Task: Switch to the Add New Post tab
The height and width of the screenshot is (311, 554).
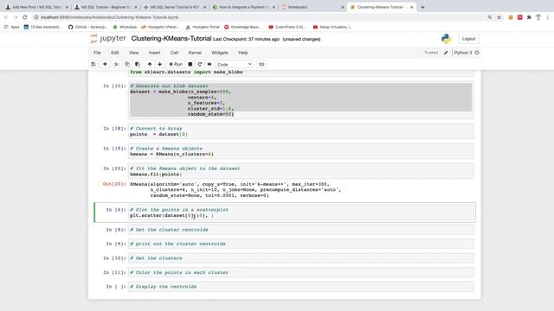Action: click(36, 7)
